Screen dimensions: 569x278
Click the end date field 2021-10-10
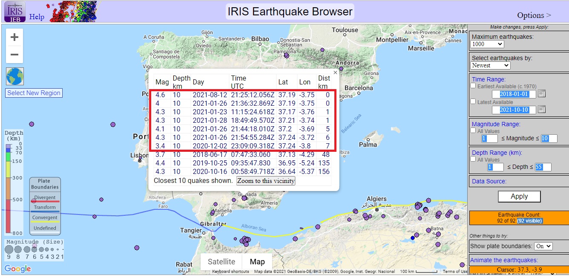tap(514, 110)
